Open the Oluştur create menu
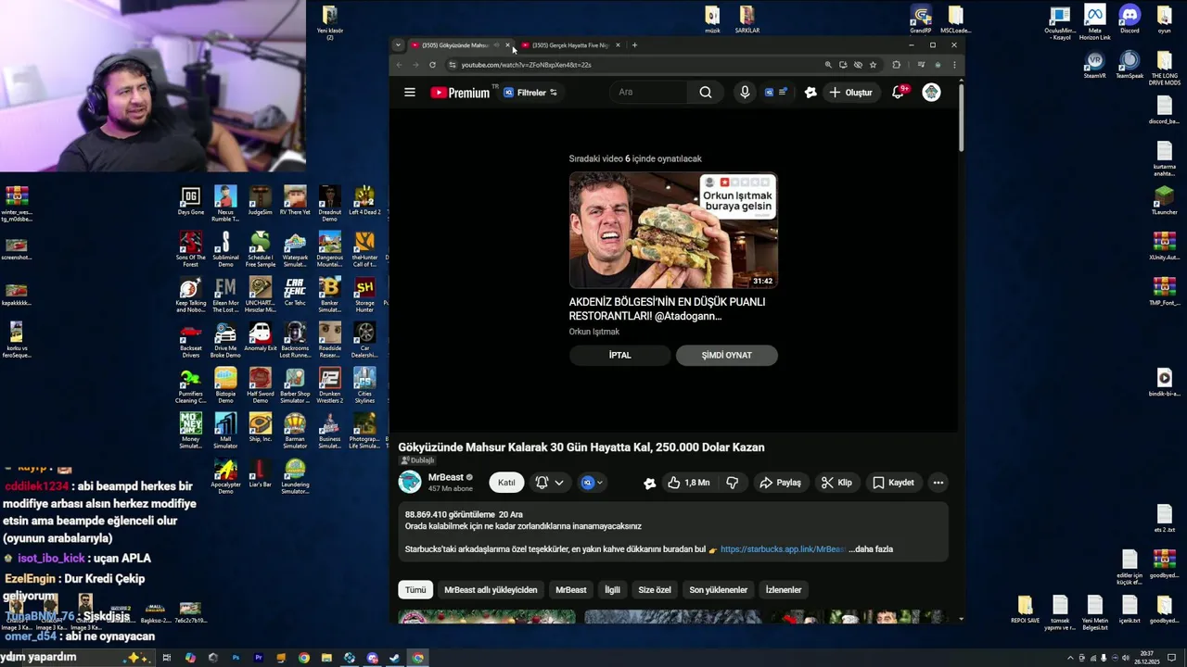This screenshot has width=1187, height=667. point(850,93)
